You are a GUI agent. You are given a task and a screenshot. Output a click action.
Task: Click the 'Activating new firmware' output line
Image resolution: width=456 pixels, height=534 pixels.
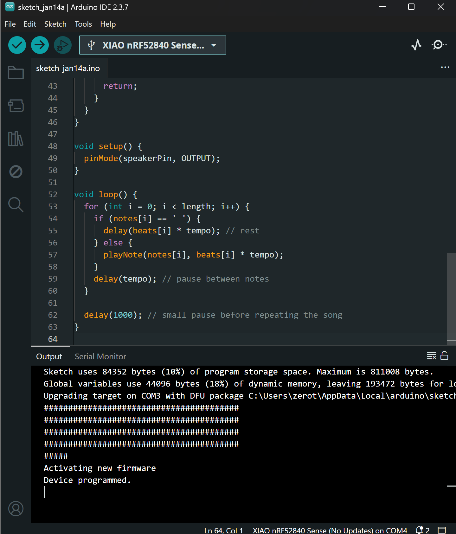pos(100,468)
